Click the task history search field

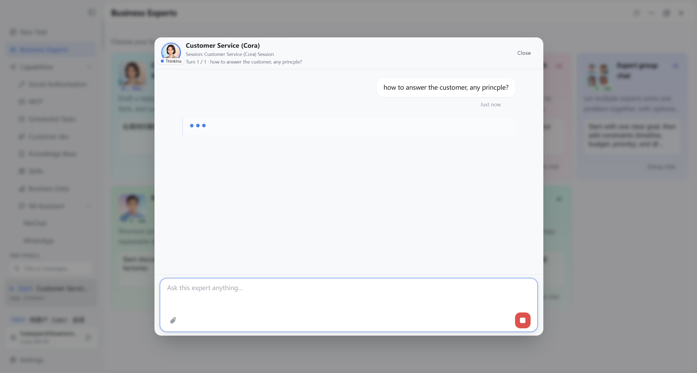[x=51, y=269]
